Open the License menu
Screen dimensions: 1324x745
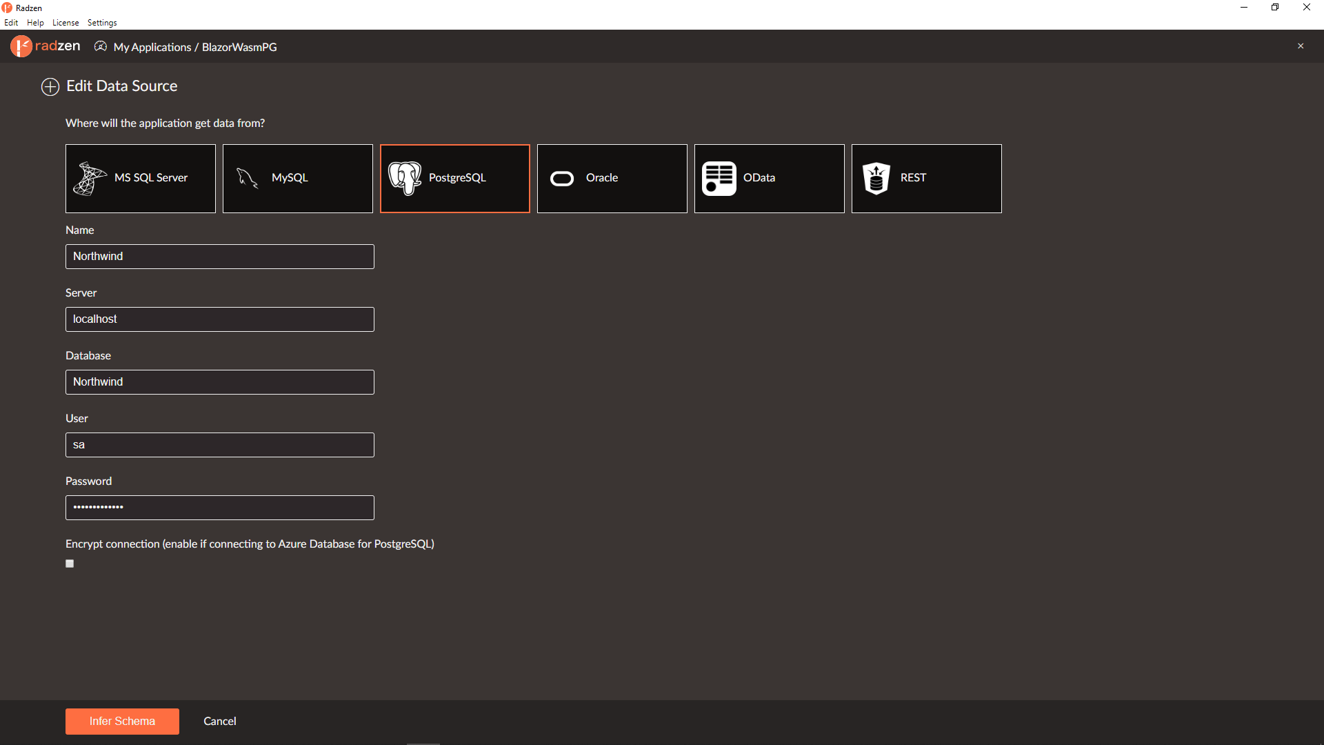66,23
